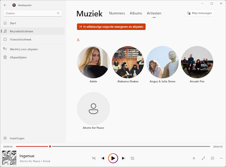
Task: Minimize the Mediaspeler window
Action: coord(202,3)
